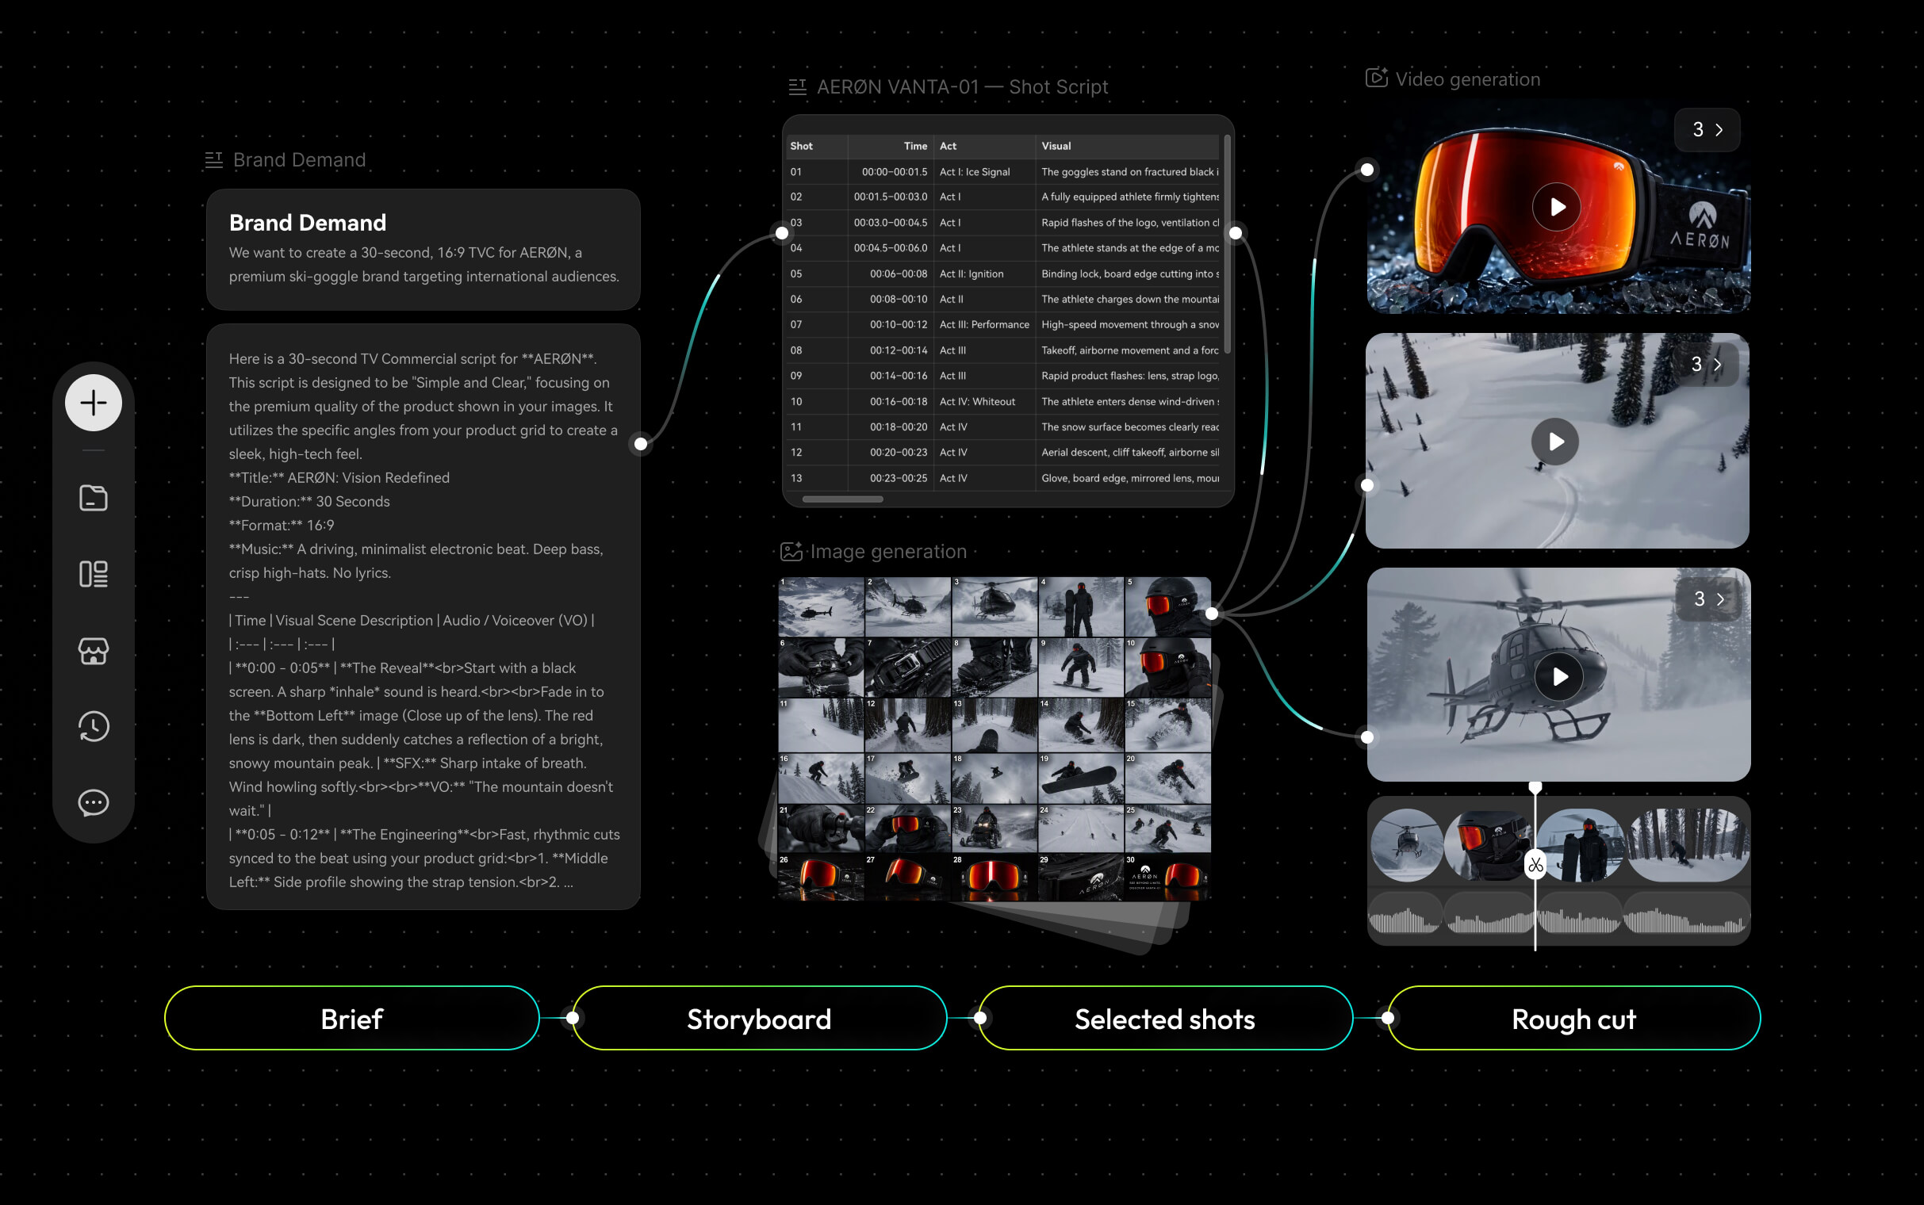
Task: Click the Shot Script node title icon
Action: coord(797,87)
